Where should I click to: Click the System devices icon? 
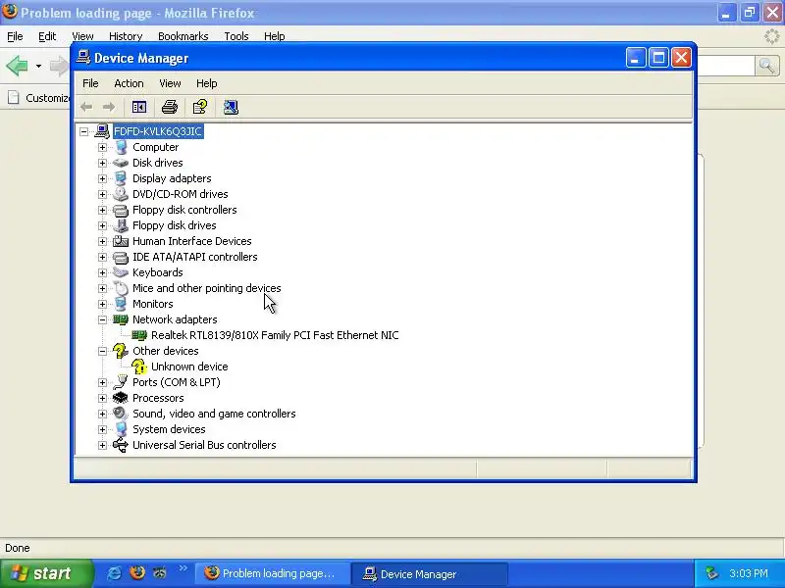pyautogui.click(x=121, y=429)
